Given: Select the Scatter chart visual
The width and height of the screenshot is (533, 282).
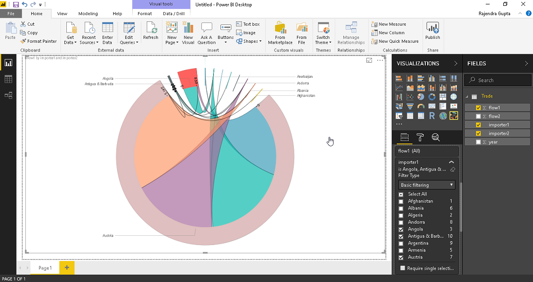Looking at the screenshot, I should coord(410,97).
